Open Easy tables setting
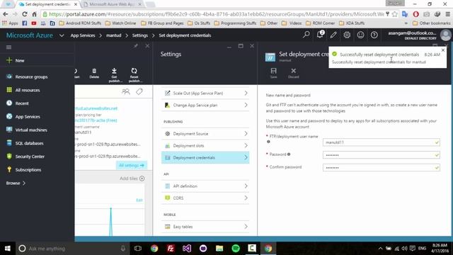 point(205,227)
